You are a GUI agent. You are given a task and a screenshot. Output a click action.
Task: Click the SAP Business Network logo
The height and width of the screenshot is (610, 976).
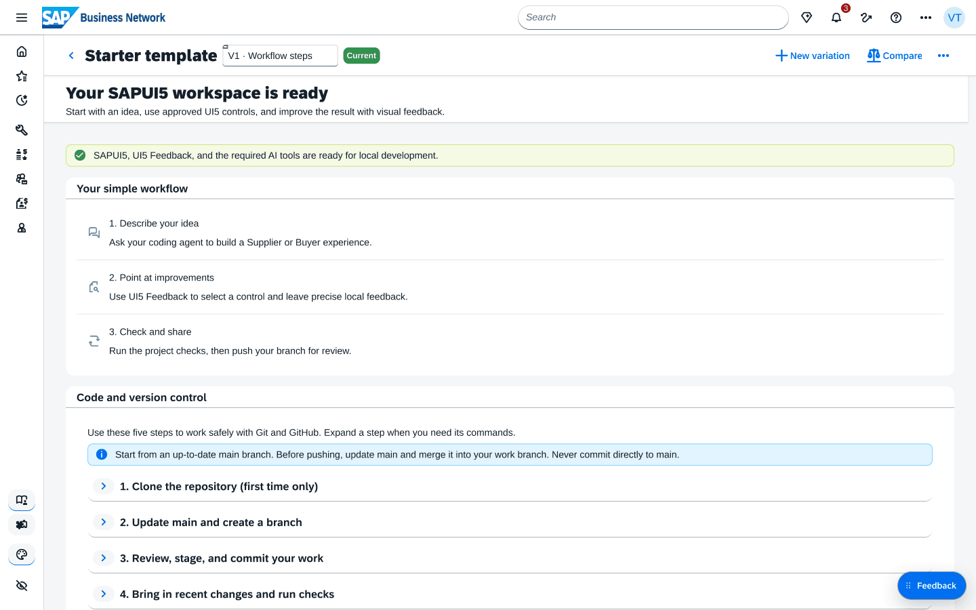(x=104, y=18)
